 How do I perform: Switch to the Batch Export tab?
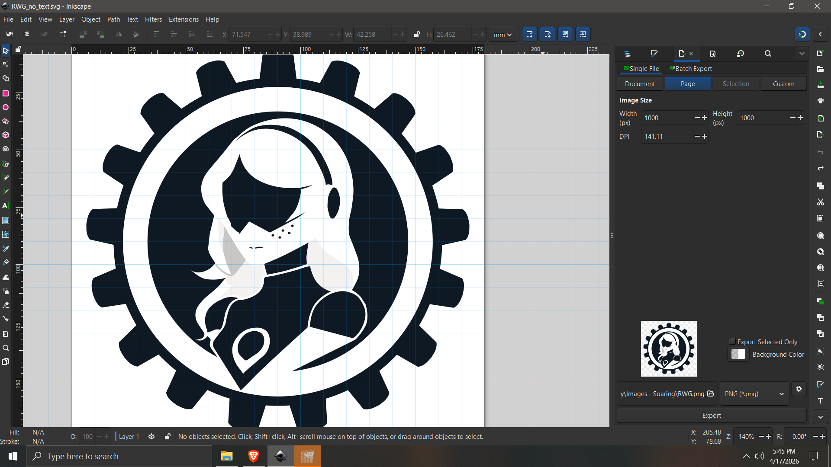click(691, 69)
